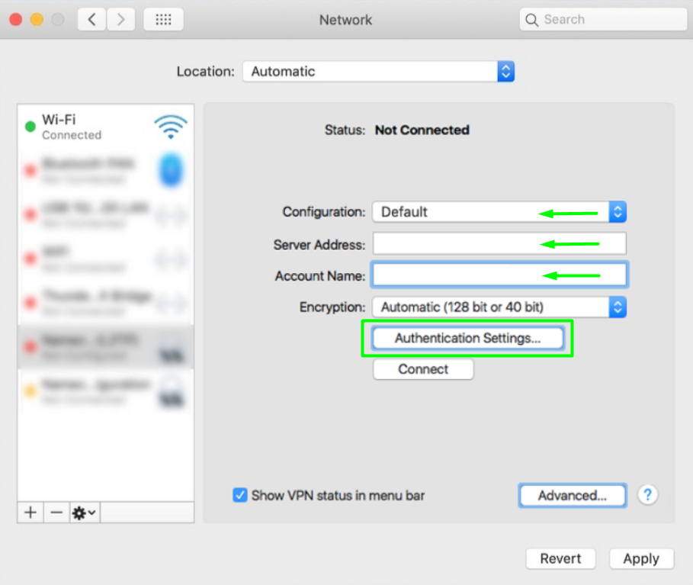The width and height of the screenshot is (693, 585).
Task: Click the Wi-Fi signal icon
Action: pos(171,127)
